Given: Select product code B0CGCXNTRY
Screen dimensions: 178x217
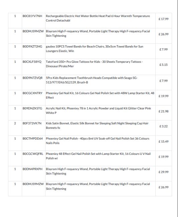Looking at the screenshot, I should 32,93.
